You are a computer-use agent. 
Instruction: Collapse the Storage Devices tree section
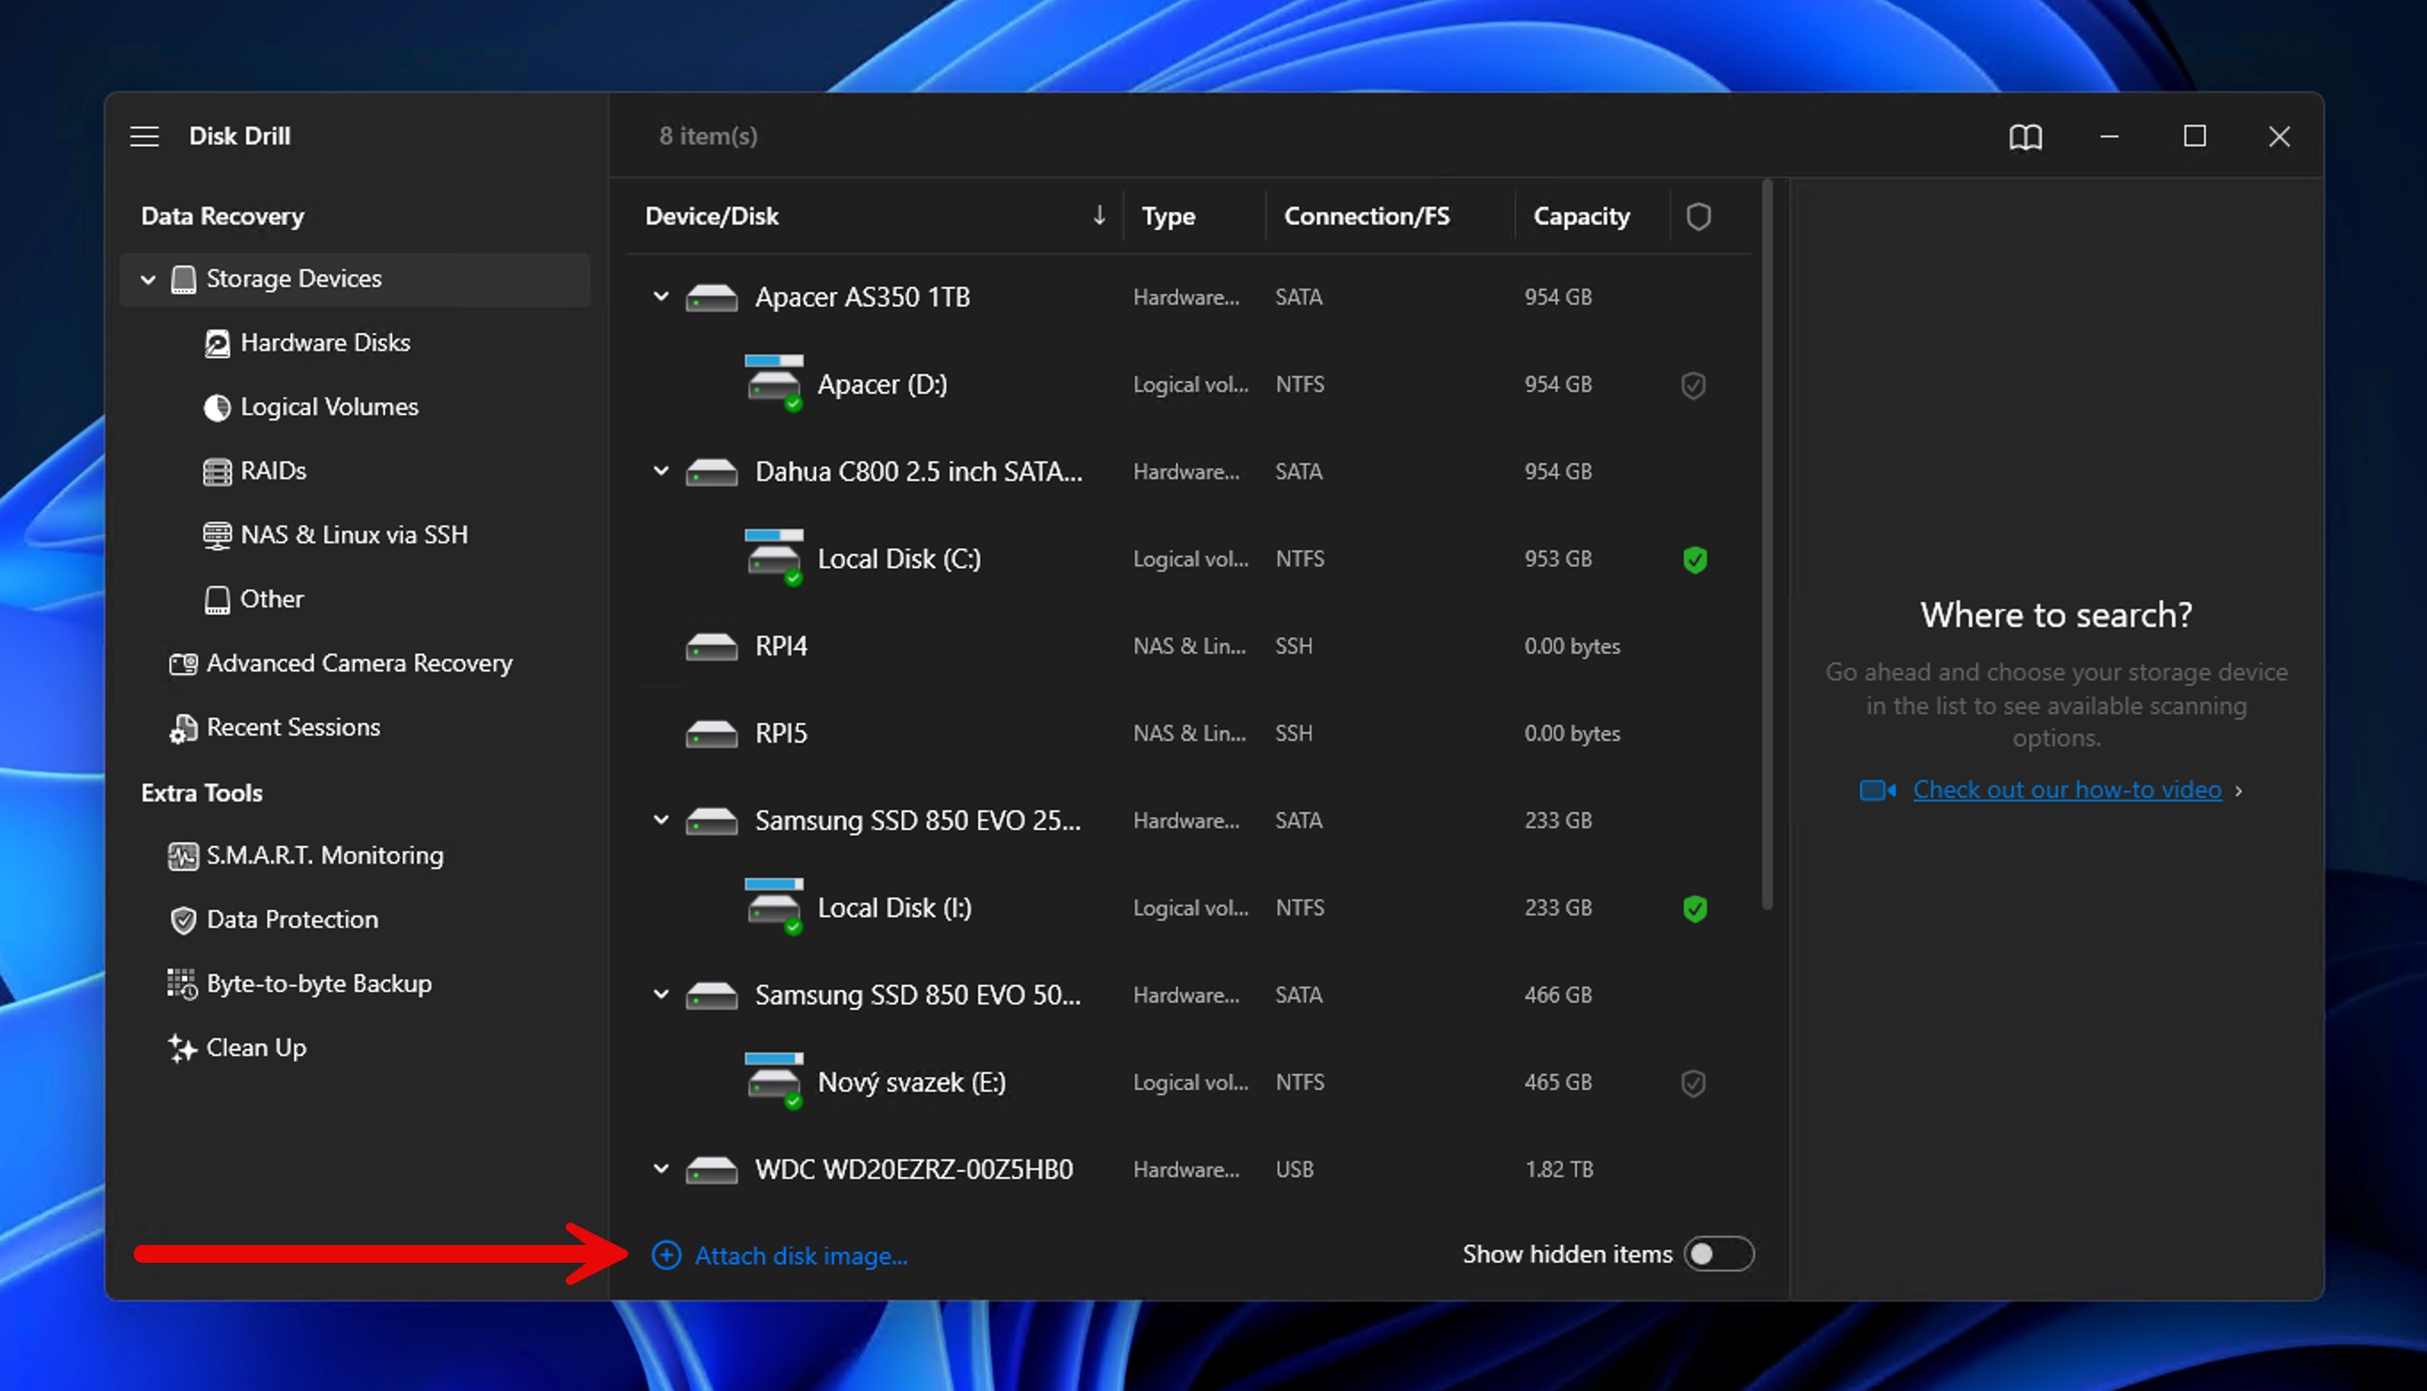[x=148, y=279]
